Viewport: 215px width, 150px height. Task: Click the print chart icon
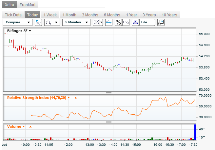click(135, 22)
